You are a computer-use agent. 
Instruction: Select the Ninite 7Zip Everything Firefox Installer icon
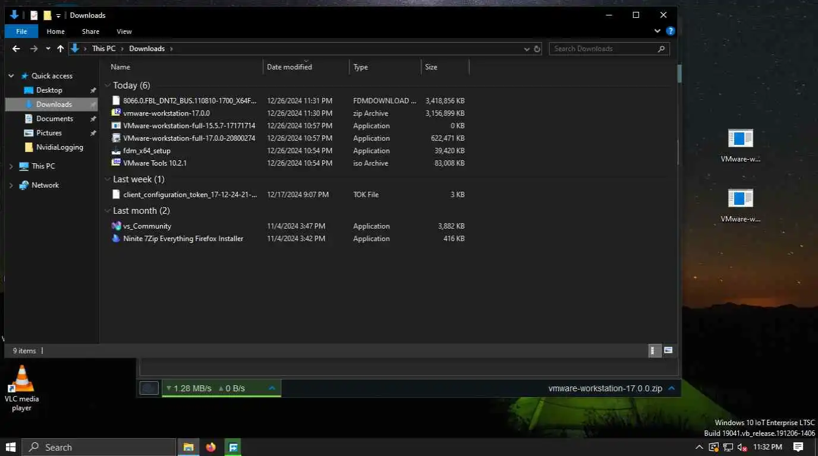(x=117, y=239)
